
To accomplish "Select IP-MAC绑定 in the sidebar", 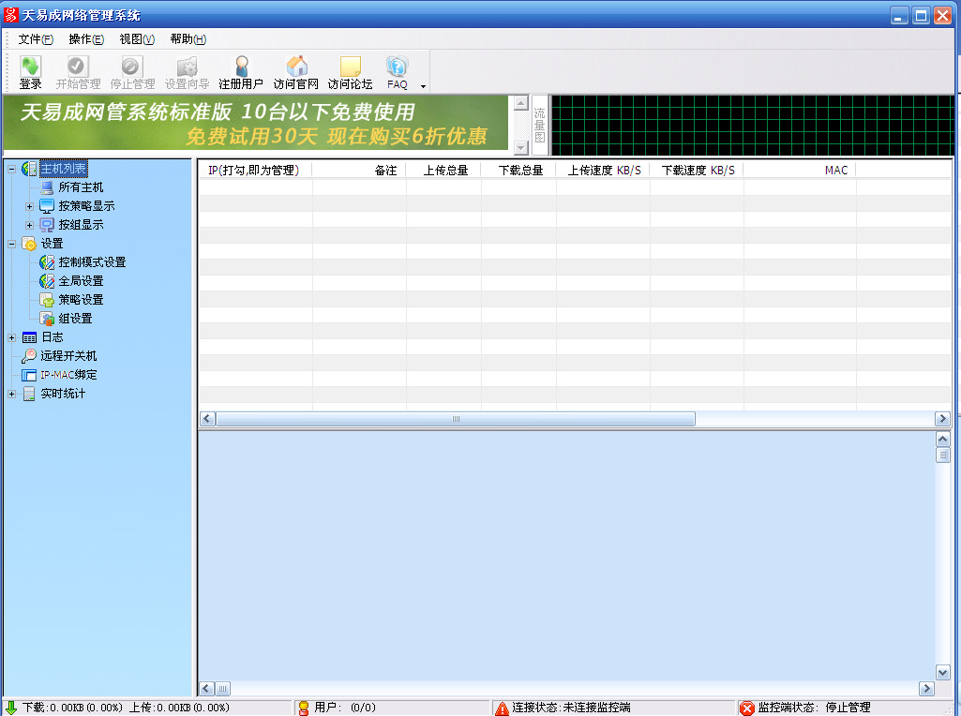I will click(68, 375).
